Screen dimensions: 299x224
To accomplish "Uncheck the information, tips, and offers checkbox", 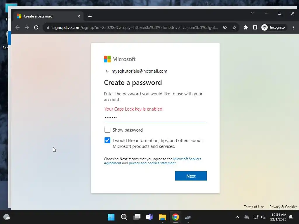I will pyautogui.click(x=107, y=140).
